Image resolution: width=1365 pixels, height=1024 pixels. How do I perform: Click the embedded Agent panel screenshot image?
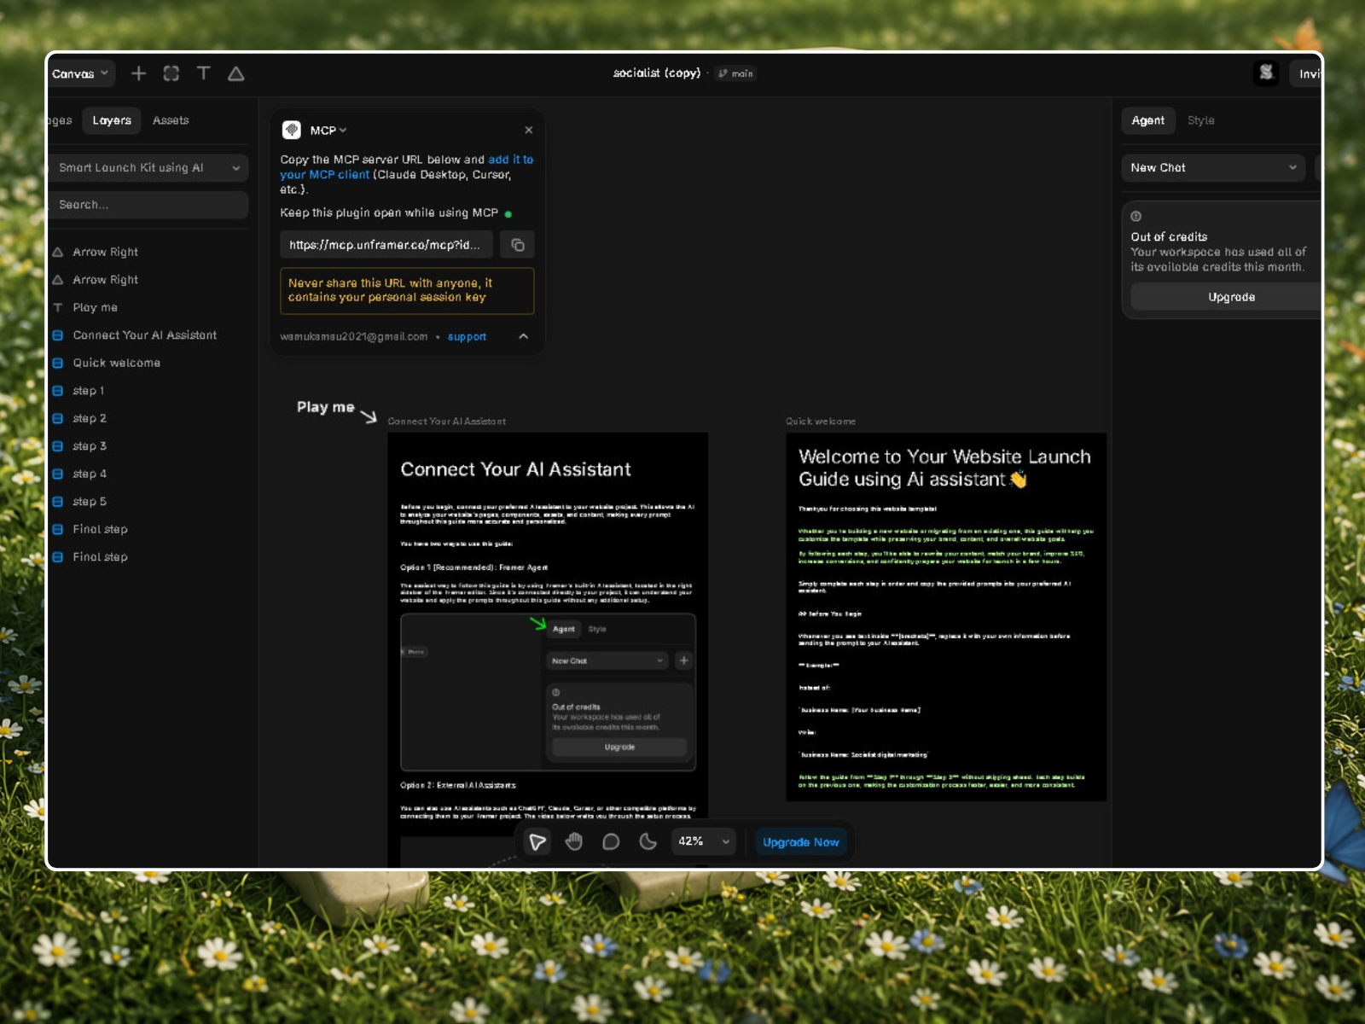(x=549, y=692)
